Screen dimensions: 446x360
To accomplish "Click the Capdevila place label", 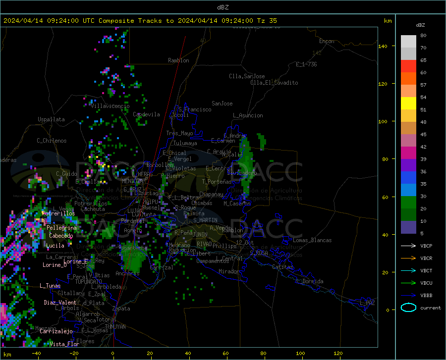I will click(146, 114).
